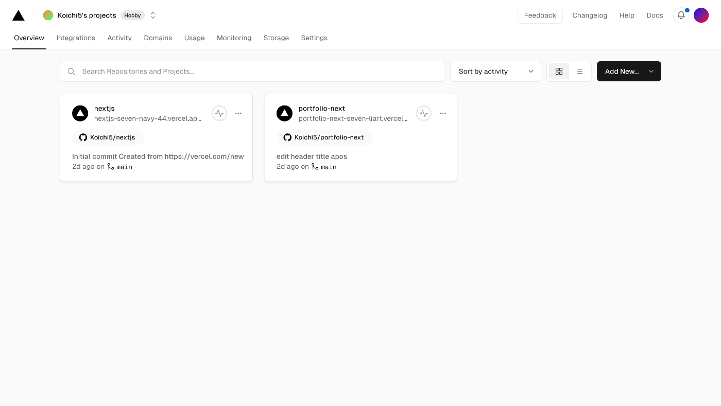Click the 'edit header title apos' commit
Screen dimensions: 721x406
tap(312, 156)
